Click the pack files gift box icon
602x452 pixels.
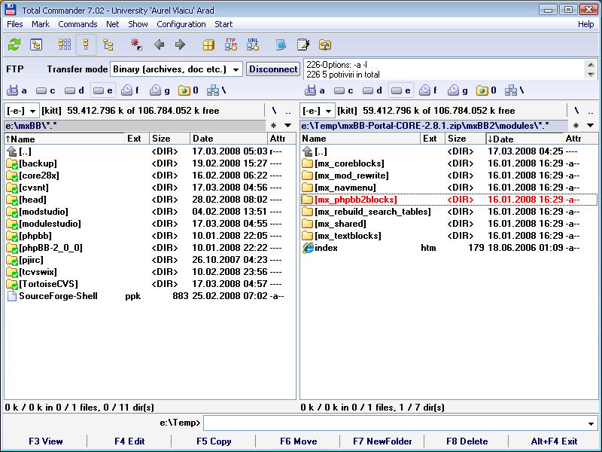click(208, 44)
